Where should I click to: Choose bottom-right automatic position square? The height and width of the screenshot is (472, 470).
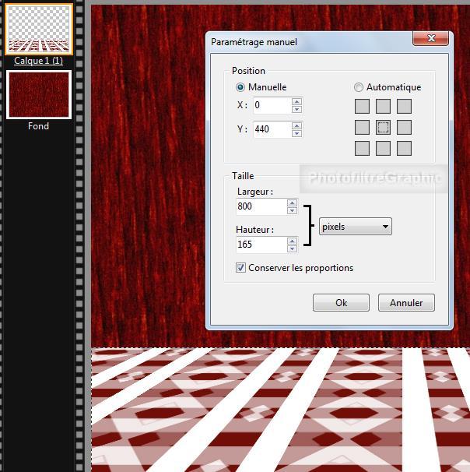pos(404,149)
